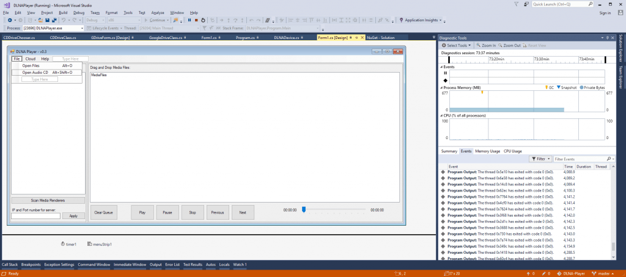The width and height of the screenshot is (626, 277).
Task: Collapse the Events graph section
Action: point(443,67)
